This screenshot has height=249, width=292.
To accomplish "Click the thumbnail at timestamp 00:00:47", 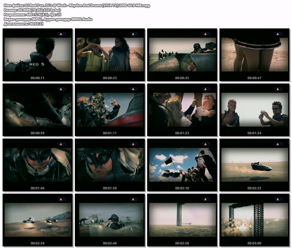I will [254, 55].
